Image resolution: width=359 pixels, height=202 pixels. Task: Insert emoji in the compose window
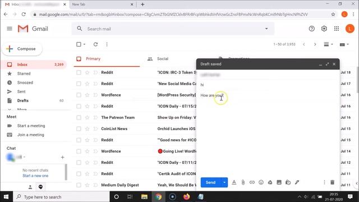261,182
